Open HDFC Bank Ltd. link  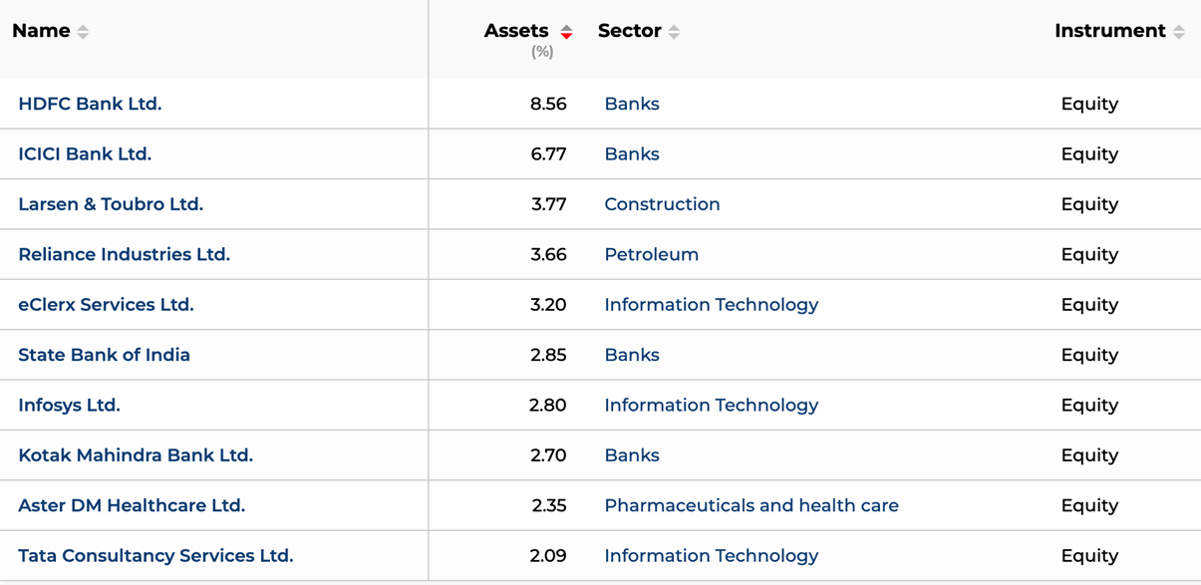90,104
